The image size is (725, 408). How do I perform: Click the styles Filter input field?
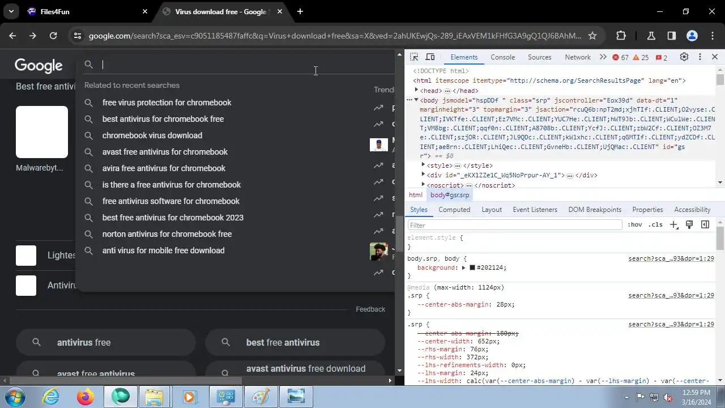[x=515, y=225]
